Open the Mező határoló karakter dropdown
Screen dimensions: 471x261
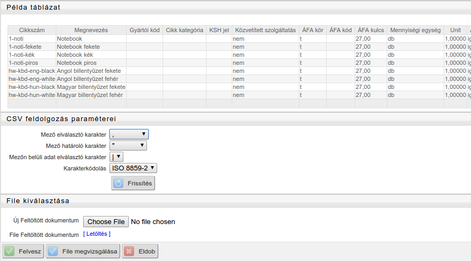point(128,145)
